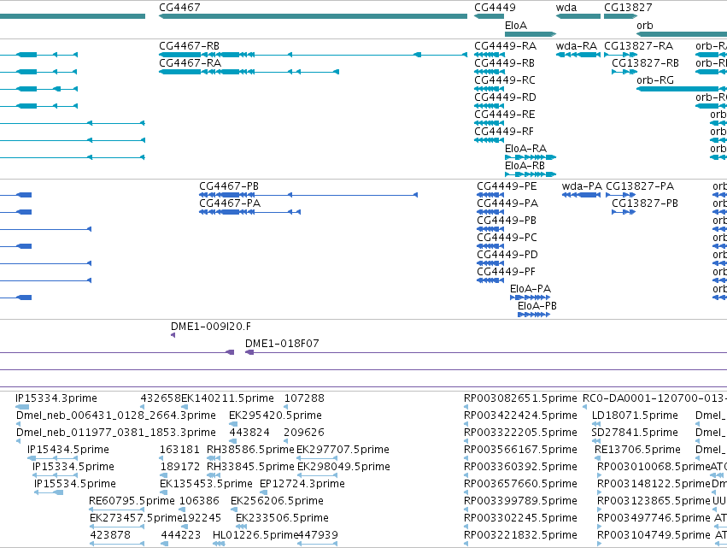Viewport: 727px width, 548px height.
Task: Click the RH33845.5prime EST label
Action: click(250, 468)
